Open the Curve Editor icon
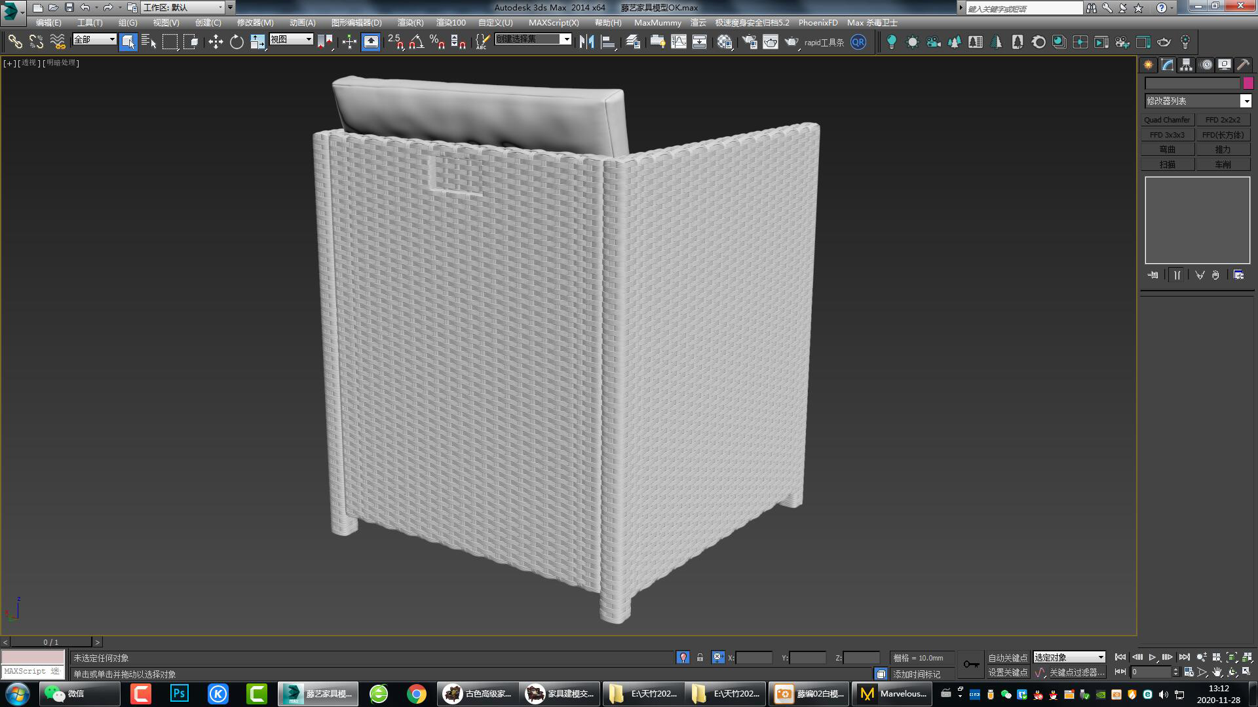The image size is (1258, 707). tap(679, 42)
